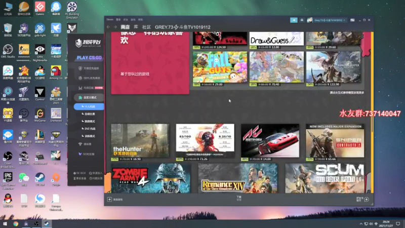Switch to OBS in the taskbar

click(x=36, y=224)
